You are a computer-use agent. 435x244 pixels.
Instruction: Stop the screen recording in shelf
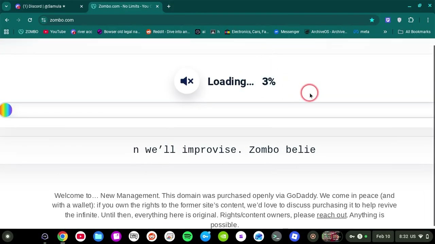(313, 237)
